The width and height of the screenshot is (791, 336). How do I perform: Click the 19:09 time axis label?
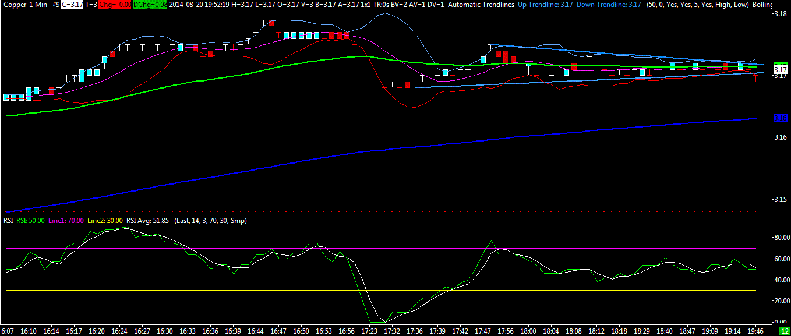[x=710, y=330]
